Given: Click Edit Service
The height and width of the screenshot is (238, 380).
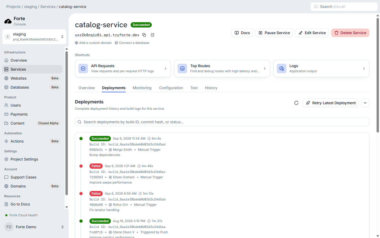Looking at the screenshot, I should tap(312, 33).
